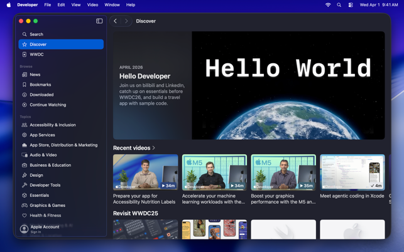Select the Essentials label in the sidebar
404x252 pixels.
point(39,195)
